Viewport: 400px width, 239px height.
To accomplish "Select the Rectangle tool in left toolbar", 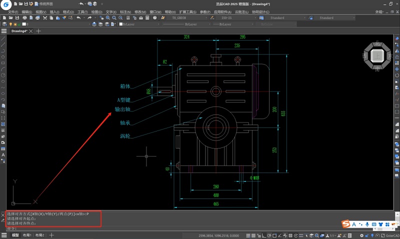I will click(x=3, y=63).
